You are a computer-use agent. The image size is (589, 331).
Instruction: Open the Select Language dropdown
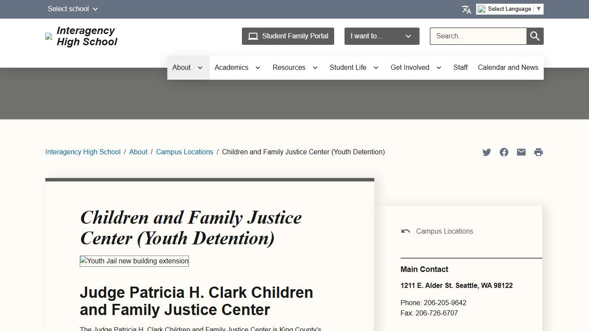(x=510, y=9)
